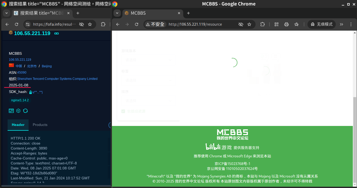Open 京ICP备15023768号-1 link
Image resolution: width=357 pixels, height=188 pixels.
click(232, 164)
